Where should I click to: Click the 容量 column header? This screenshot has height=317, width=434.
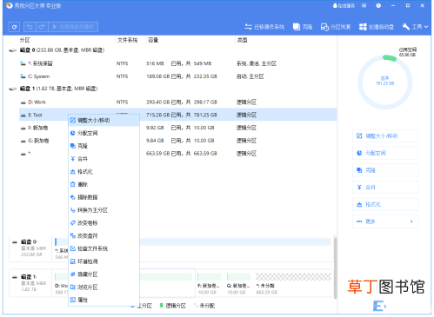click(x=153, y=40)
